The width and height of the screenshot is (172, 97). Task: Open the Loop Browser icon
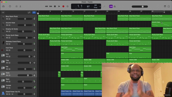point(169,6)
